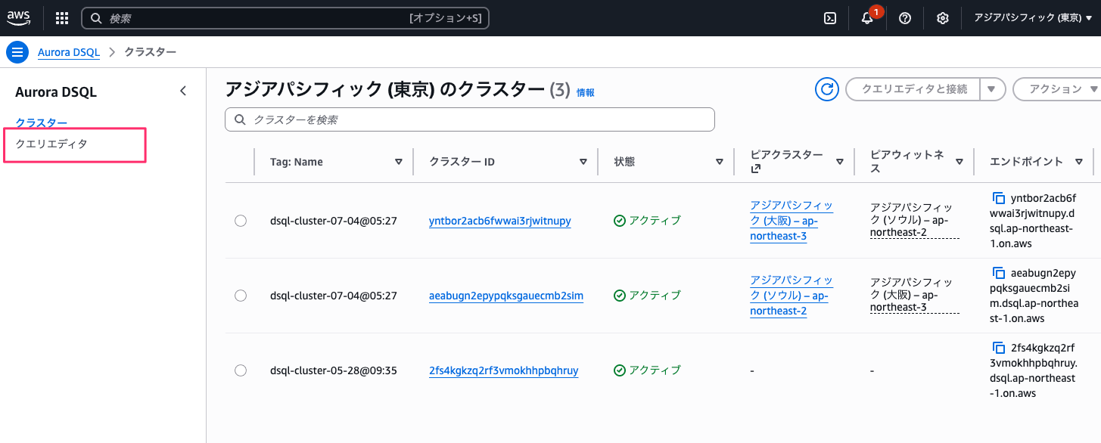Select the dsql-cluster-05-28 radio button
1101x443 pixels.
241,370
